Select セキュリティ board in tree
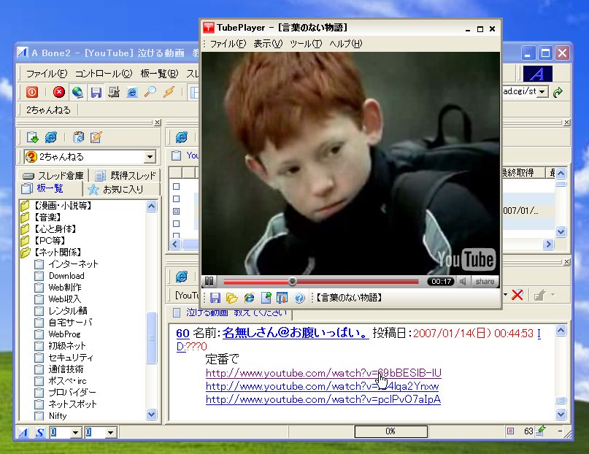Viewport: 589px width, 454px height. (x=71, y=358)
